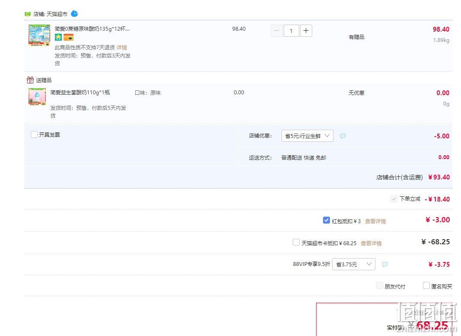Click the ¥93.40 store total amount
Image resolution: width=461 pixels, height=336 pixels.
[439, 177]
